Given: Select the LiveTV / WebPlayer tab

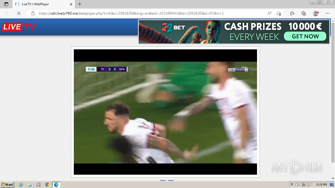Looking at the screenshot, I should point(43,4).
